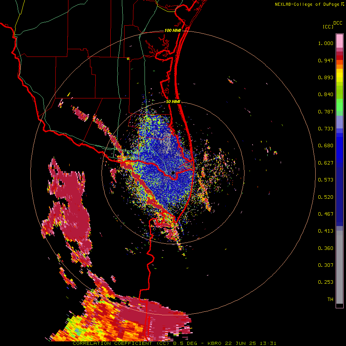Click the 0.733 color scale value
The height and width of the screenshot is (346, 346).
coord(326,129)
